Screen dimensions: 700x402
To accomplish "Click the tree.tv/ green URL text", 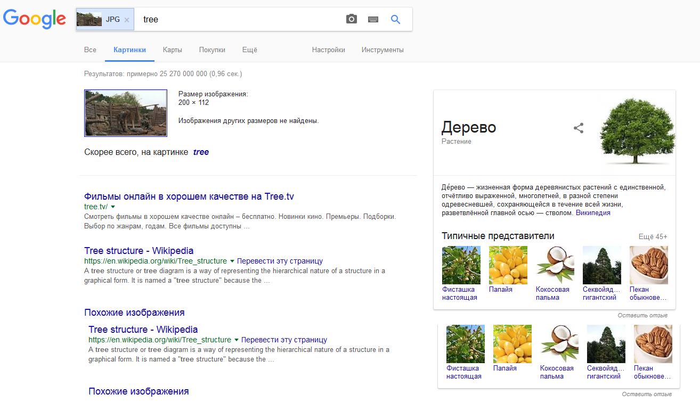I will (96, 207).
